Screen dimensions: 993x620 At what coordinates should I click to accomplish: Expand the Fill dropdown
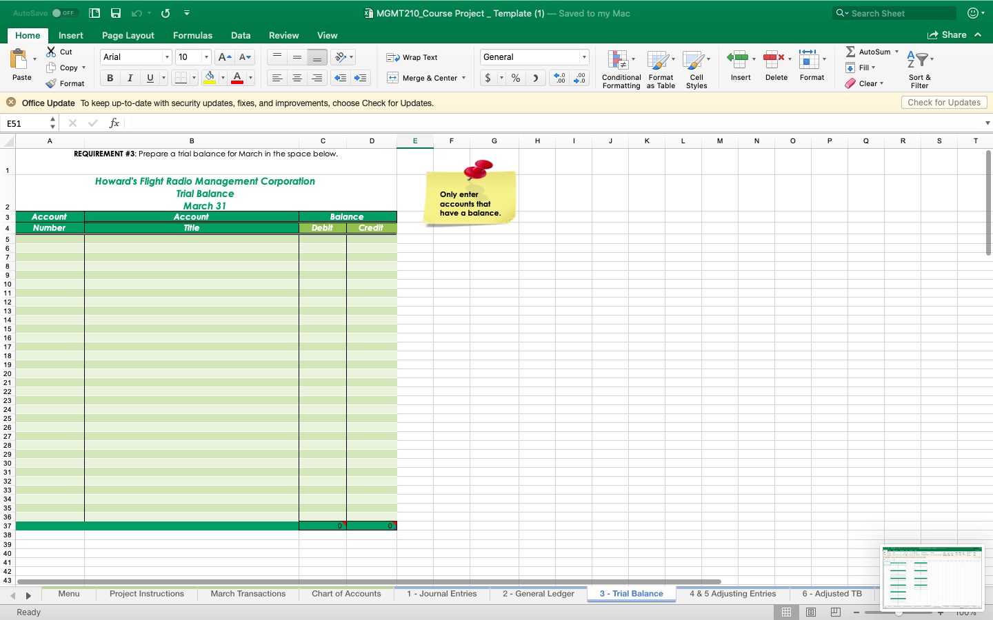tap(873, 68)
